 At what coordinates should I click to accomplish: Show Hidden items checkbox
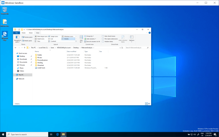pyautogui.click(x=103, y=41)
